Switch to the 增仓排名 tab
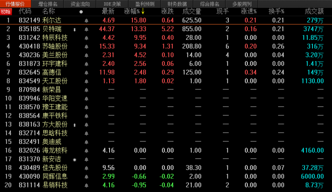 click(x=48, y=4)
